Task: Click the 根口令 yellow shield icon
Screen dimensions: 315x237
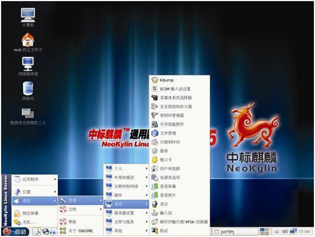Action: (155, 160)
